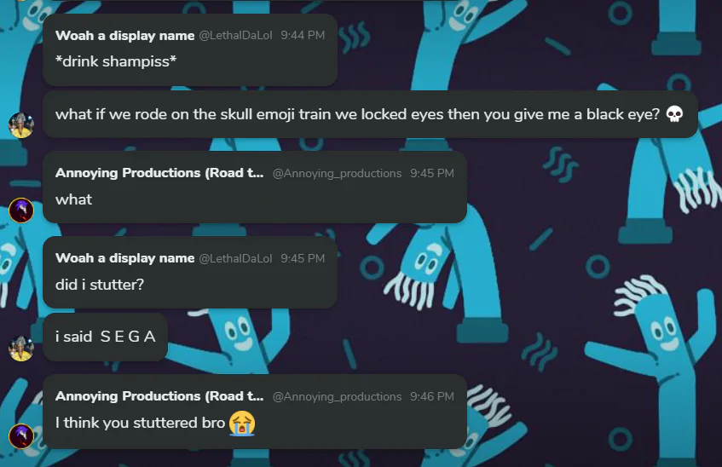Open the Annoying Productions name at 9:46 PM
722x467 pixels.
point(159,396)
